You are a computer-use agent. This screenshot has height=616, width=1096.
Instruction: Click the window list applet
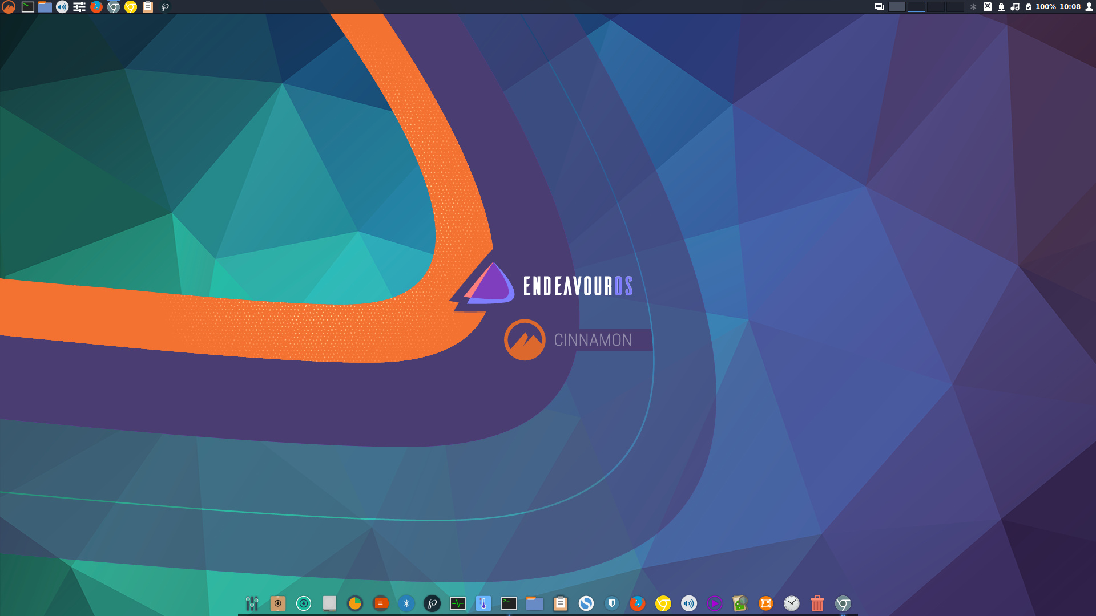pos(880,7)
